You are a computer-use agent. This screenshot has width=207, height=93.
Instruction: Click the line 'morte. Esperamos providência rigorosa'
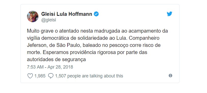[x=87, y=52]
